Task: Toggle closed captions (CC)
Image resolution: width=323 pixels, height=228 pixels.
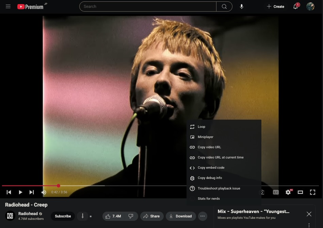Action: pyautogui.click(x=276, y=192)
